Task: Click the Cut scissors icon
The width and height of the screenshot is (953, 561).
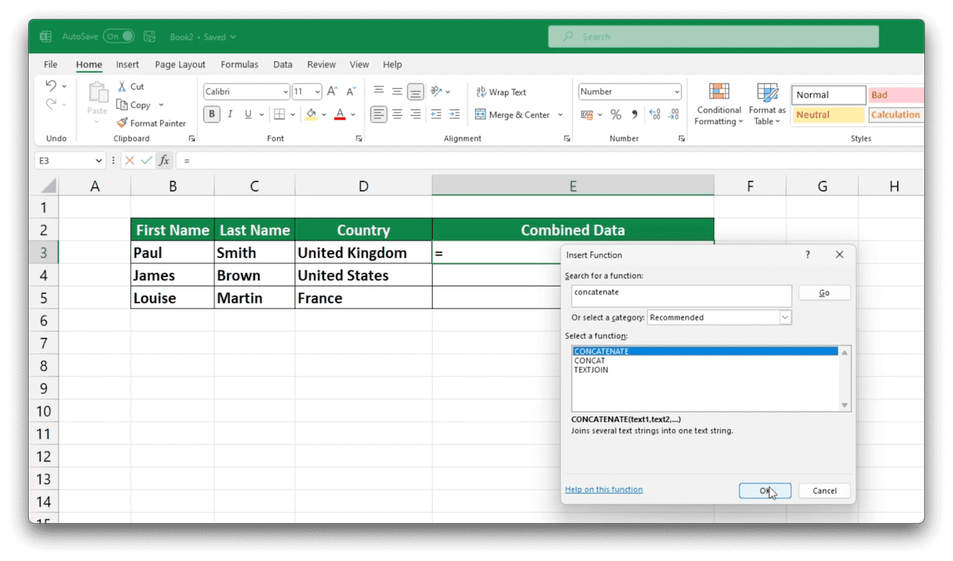Action: (122, 86)
